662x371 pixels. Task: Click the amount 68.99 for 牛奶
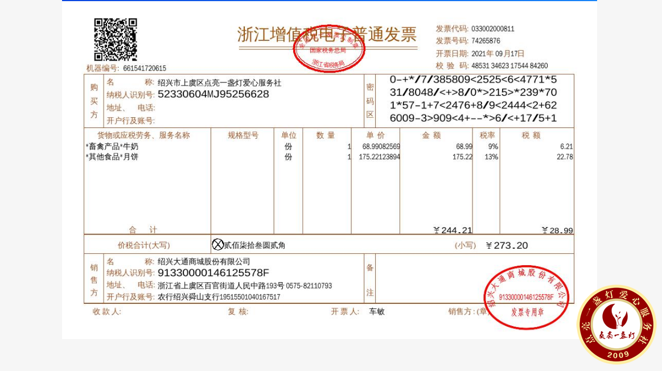pos(464,146)
